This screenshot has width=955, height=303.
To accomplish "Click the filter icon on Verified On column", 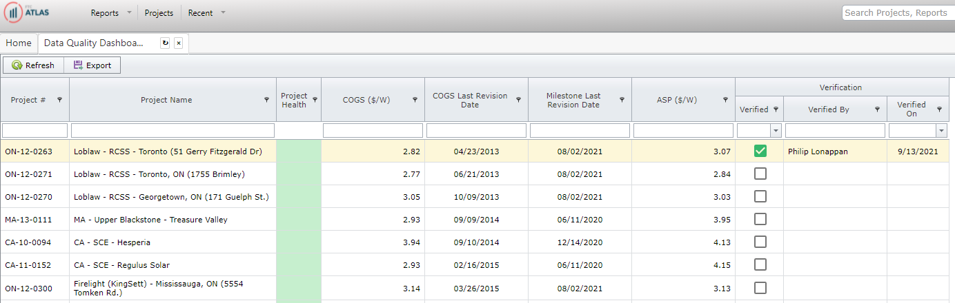I will click(939, 109).
